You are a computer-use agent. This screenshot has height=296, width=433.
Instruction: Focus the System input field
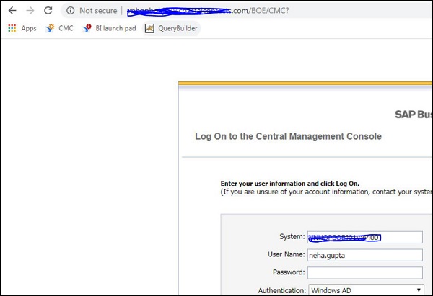pos(364,237)
